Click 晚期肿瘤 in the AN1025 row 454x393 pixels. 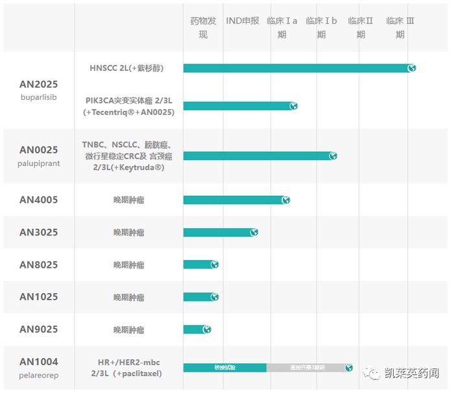click(x=129, y=298)
